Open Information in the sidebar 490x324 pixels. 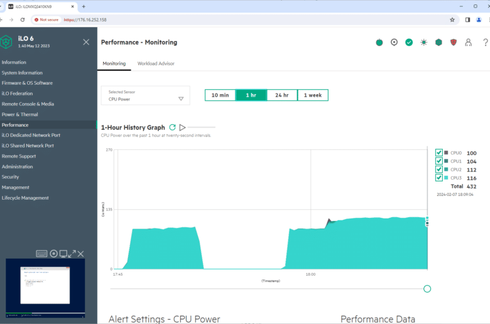tap(14, 62)
